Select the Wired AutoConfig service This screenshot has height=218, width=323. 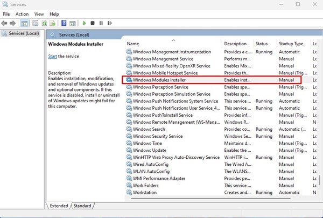[220, 164]
